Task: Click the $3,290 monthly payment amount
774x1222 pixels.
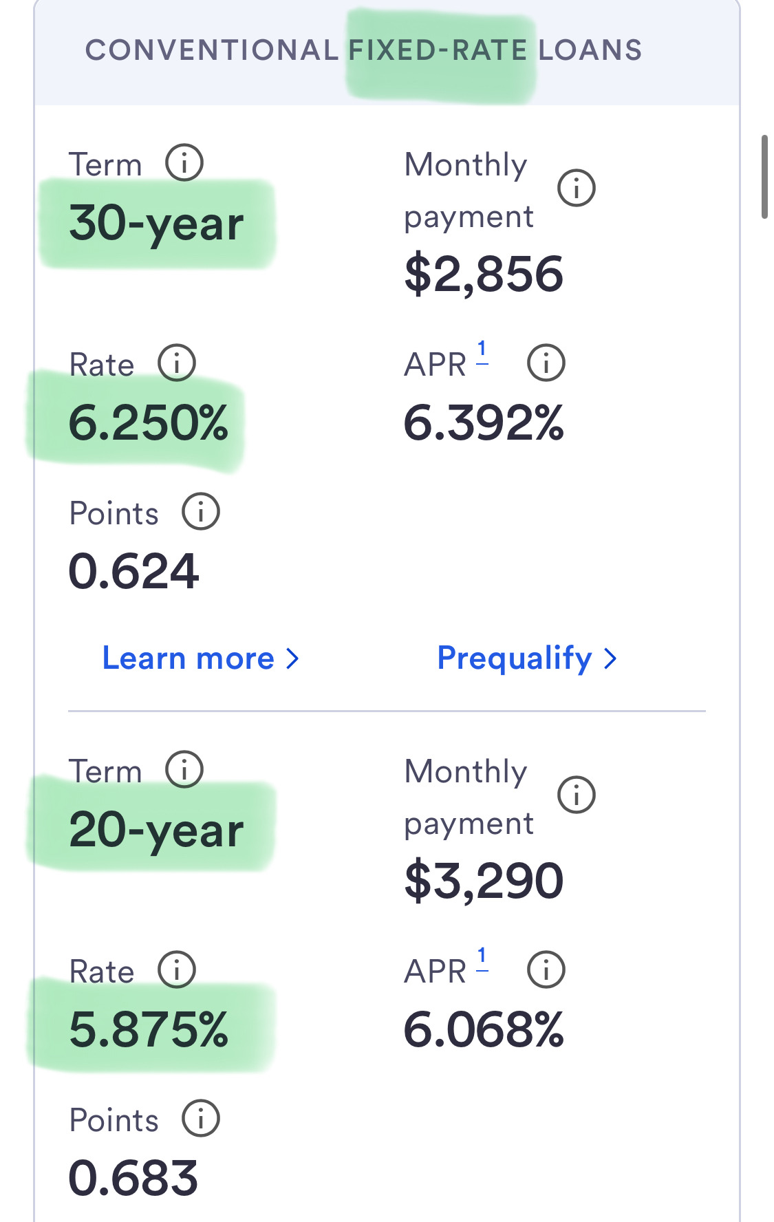Action: 484,881
